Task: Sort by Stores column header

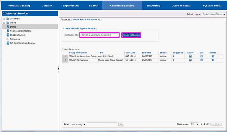Action: (163, 53)
